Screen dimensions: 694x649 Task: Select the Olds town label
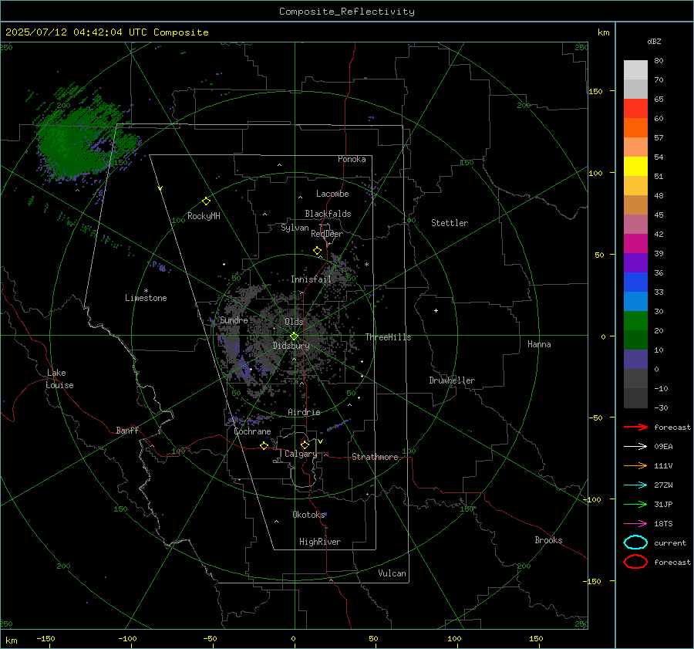294,322
